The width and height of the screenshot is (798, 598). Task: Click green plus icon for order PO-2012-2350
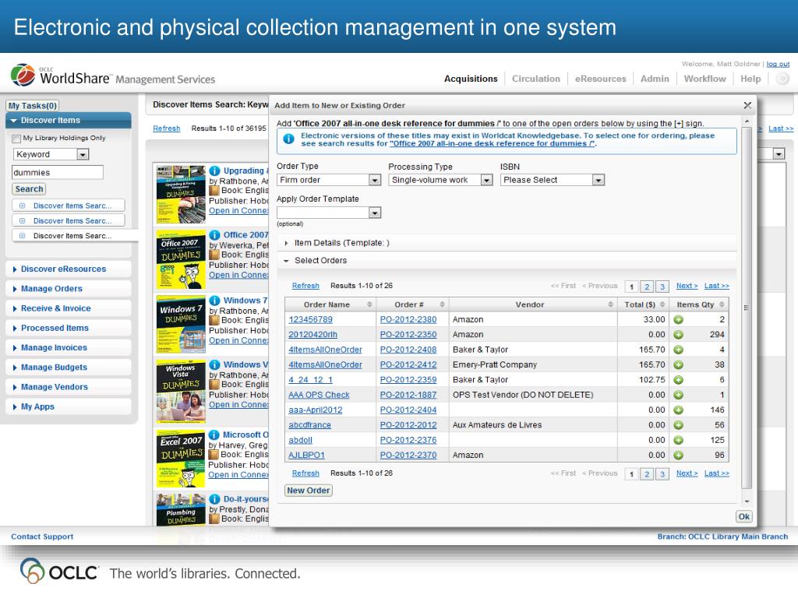pyautogui.click(x=679, y=335)
